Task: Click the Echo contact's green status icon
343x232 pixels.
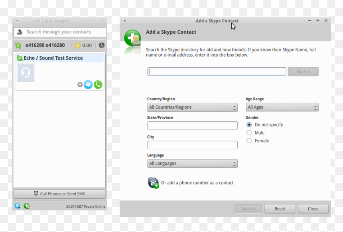Action: point(20,58)
